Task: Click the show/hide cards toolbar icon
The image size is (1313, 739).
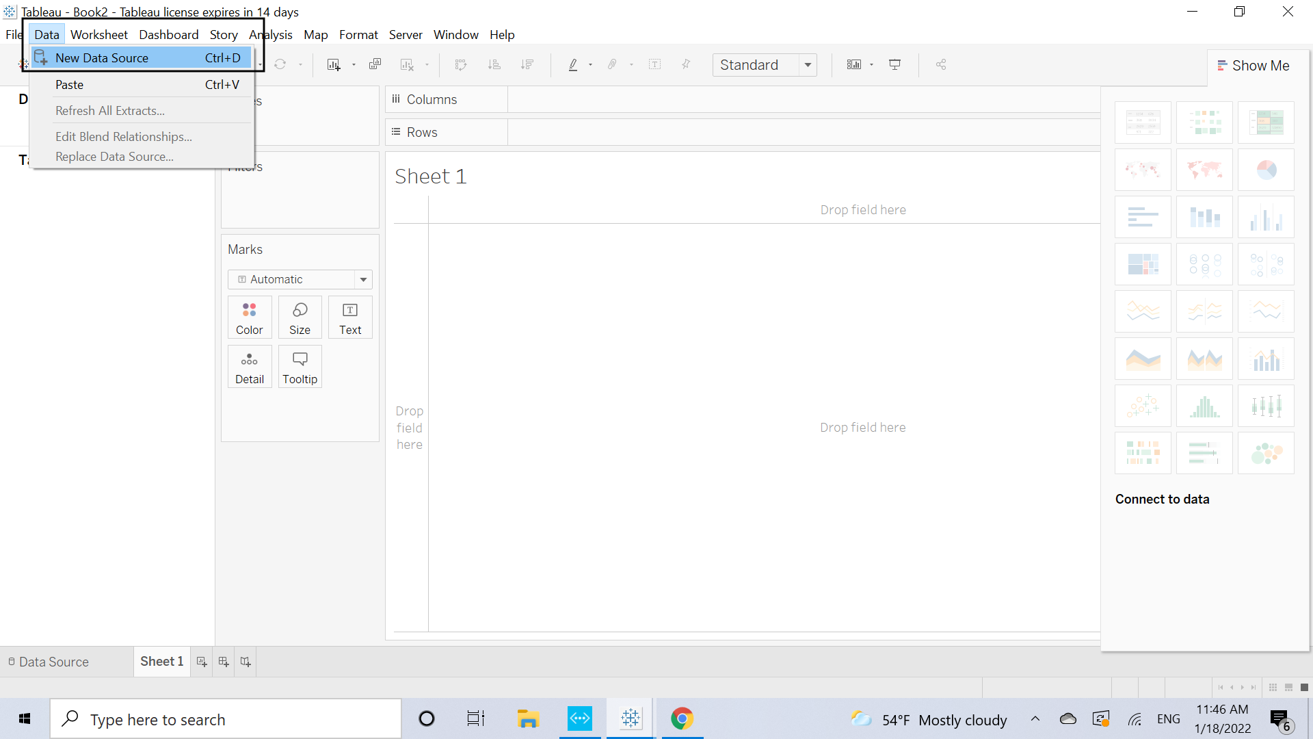Action: point(854,64)
